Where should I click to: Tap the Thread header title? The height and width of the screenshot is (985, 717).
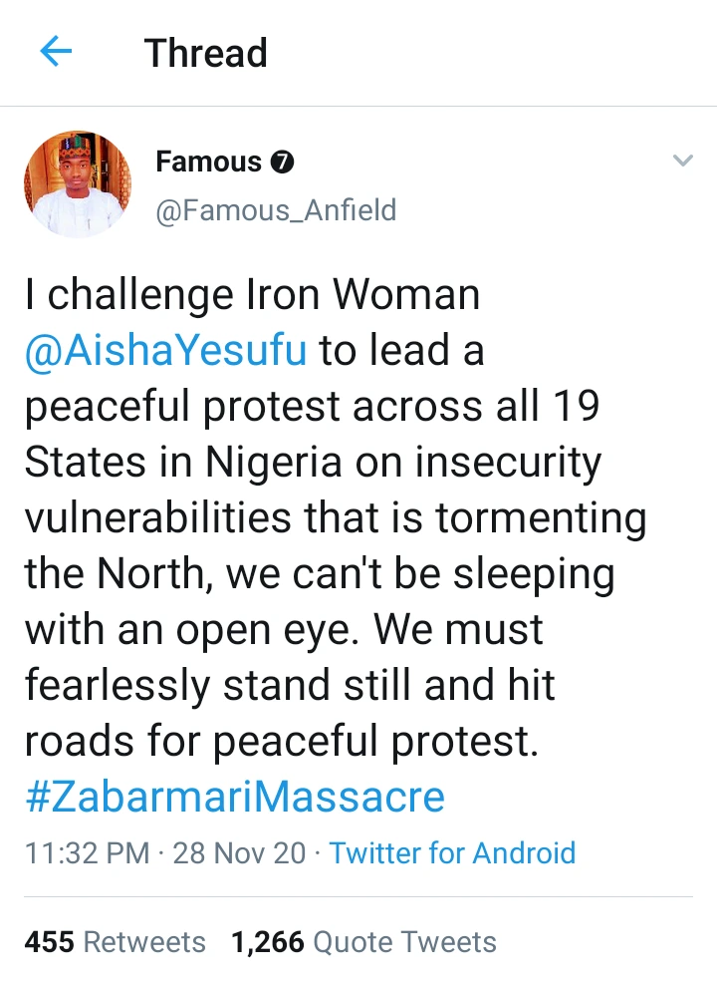(x=206, y=53)
